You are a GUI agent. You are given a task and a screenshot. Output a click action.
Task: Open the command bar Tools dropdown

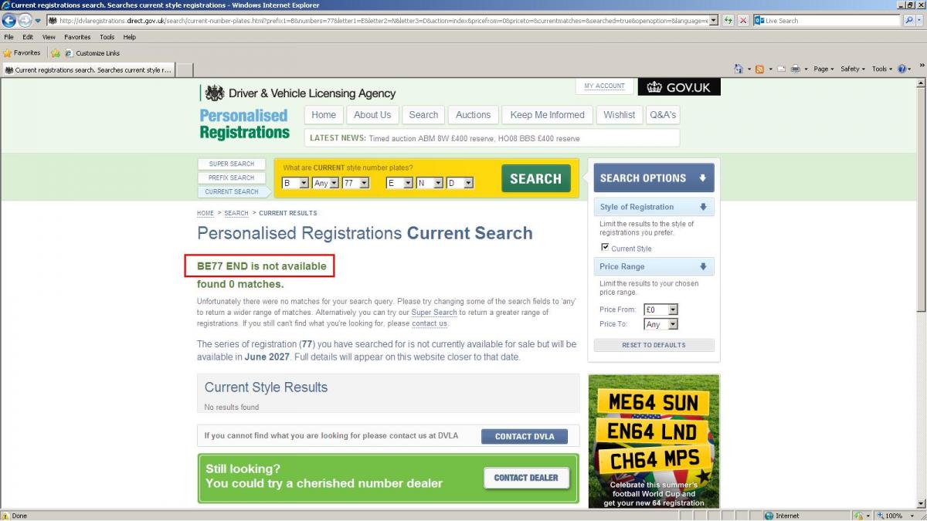tap(882, 69)
